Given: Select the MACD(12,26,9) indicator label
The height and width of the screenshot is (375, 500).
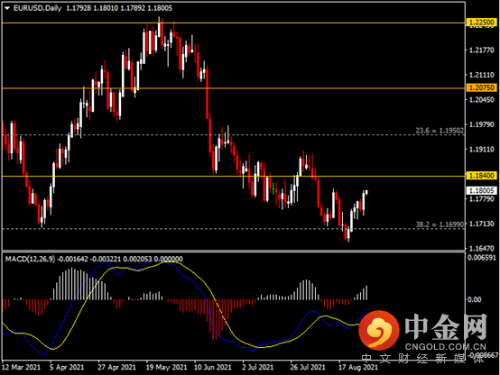Looking at the screenshot, I should (x=31, y=259).
